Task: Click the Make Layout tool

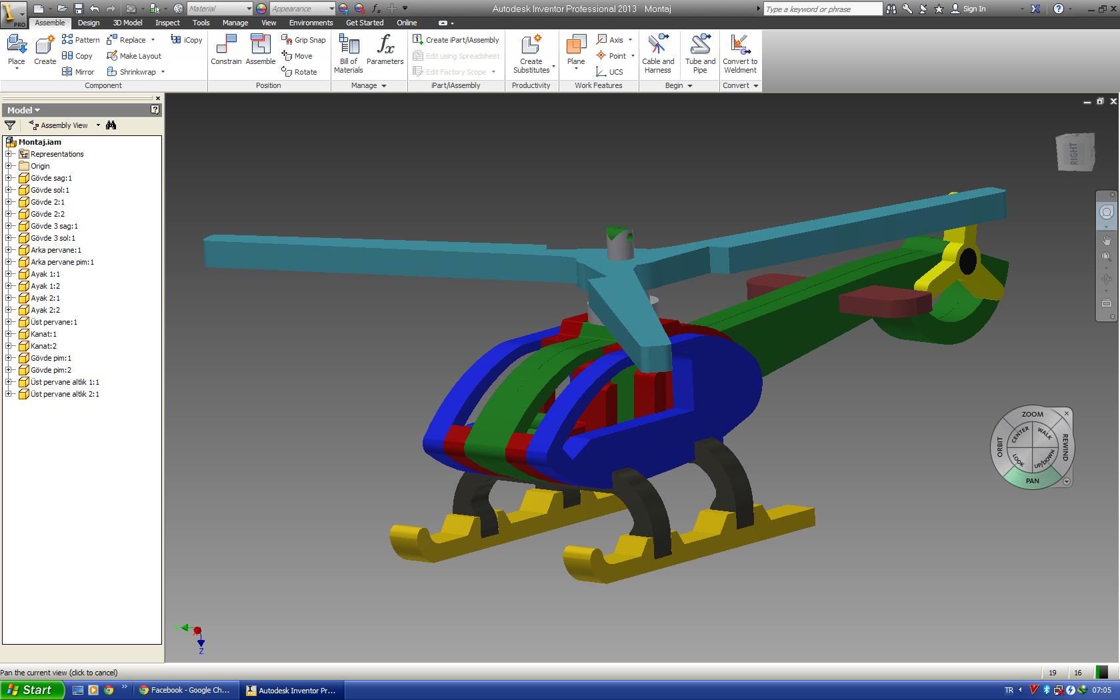Action: click(134, 56)
